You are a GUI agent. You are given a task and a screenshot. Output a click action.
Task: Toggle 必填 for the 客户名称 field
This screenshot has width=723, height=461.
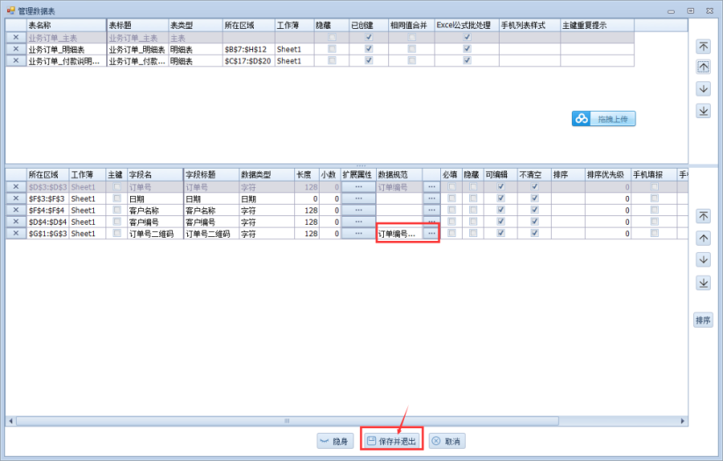(x=451, y=210)
